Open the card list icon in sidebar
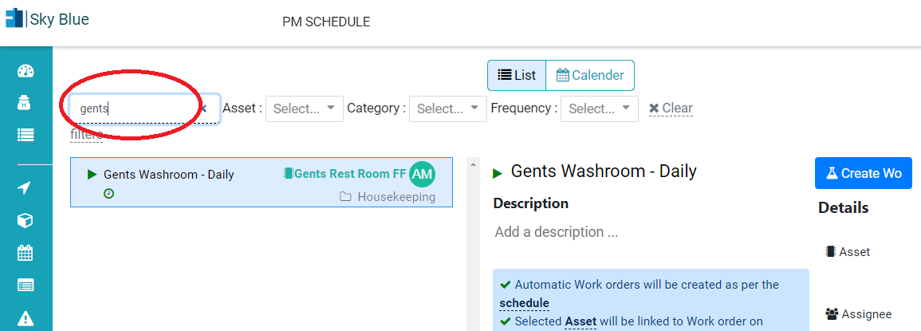The height and width of the screenshot is (331, 921). pyautogui.click(x=26, y=286)
